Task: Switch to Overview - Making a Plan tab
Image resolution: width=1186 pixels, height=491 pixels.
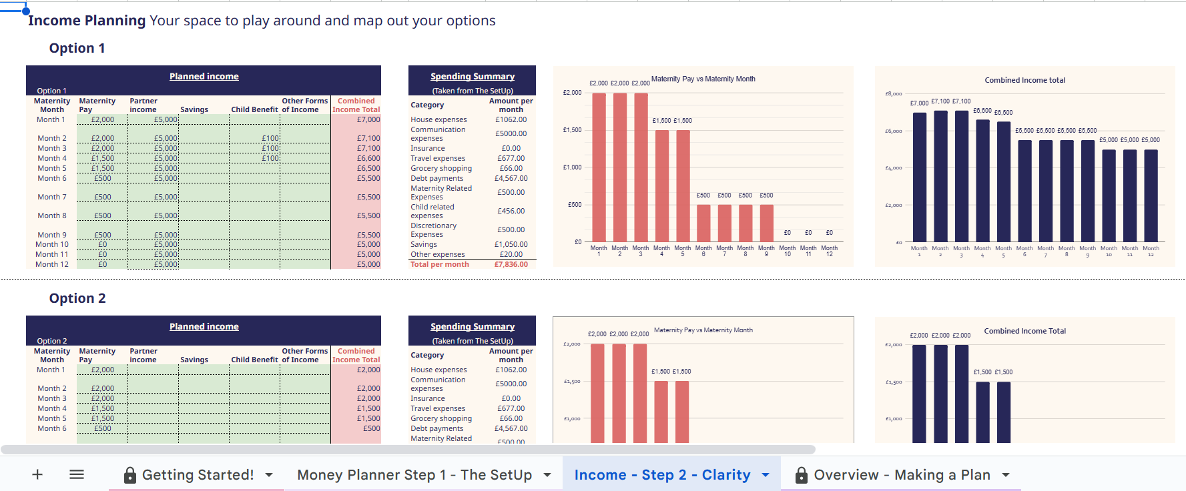Action: click(902, 475)
